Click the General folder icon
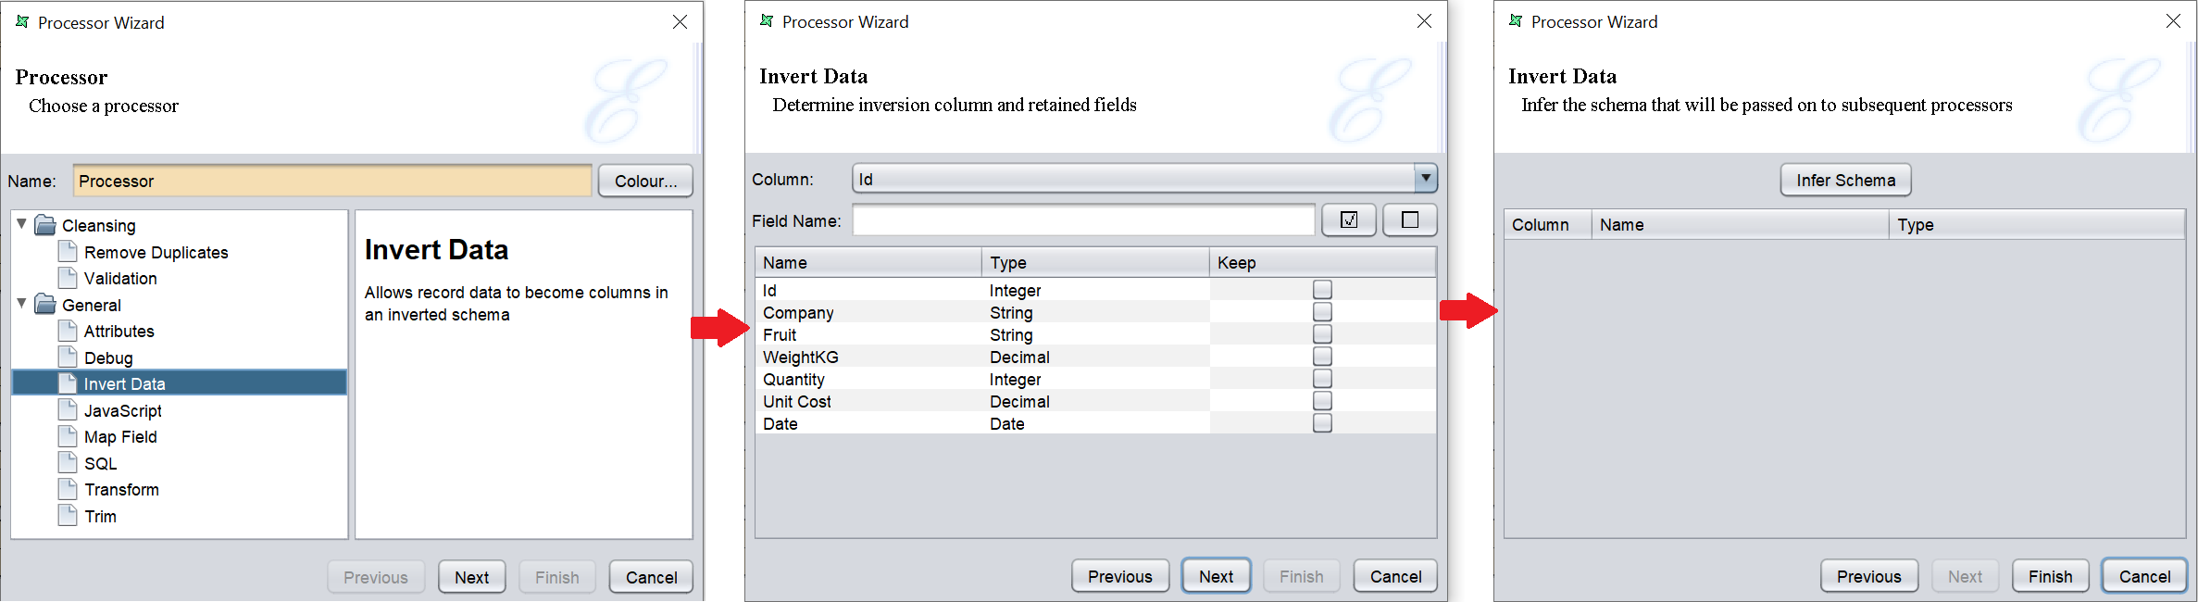2198x602 pixels. (x=45, y=305)
